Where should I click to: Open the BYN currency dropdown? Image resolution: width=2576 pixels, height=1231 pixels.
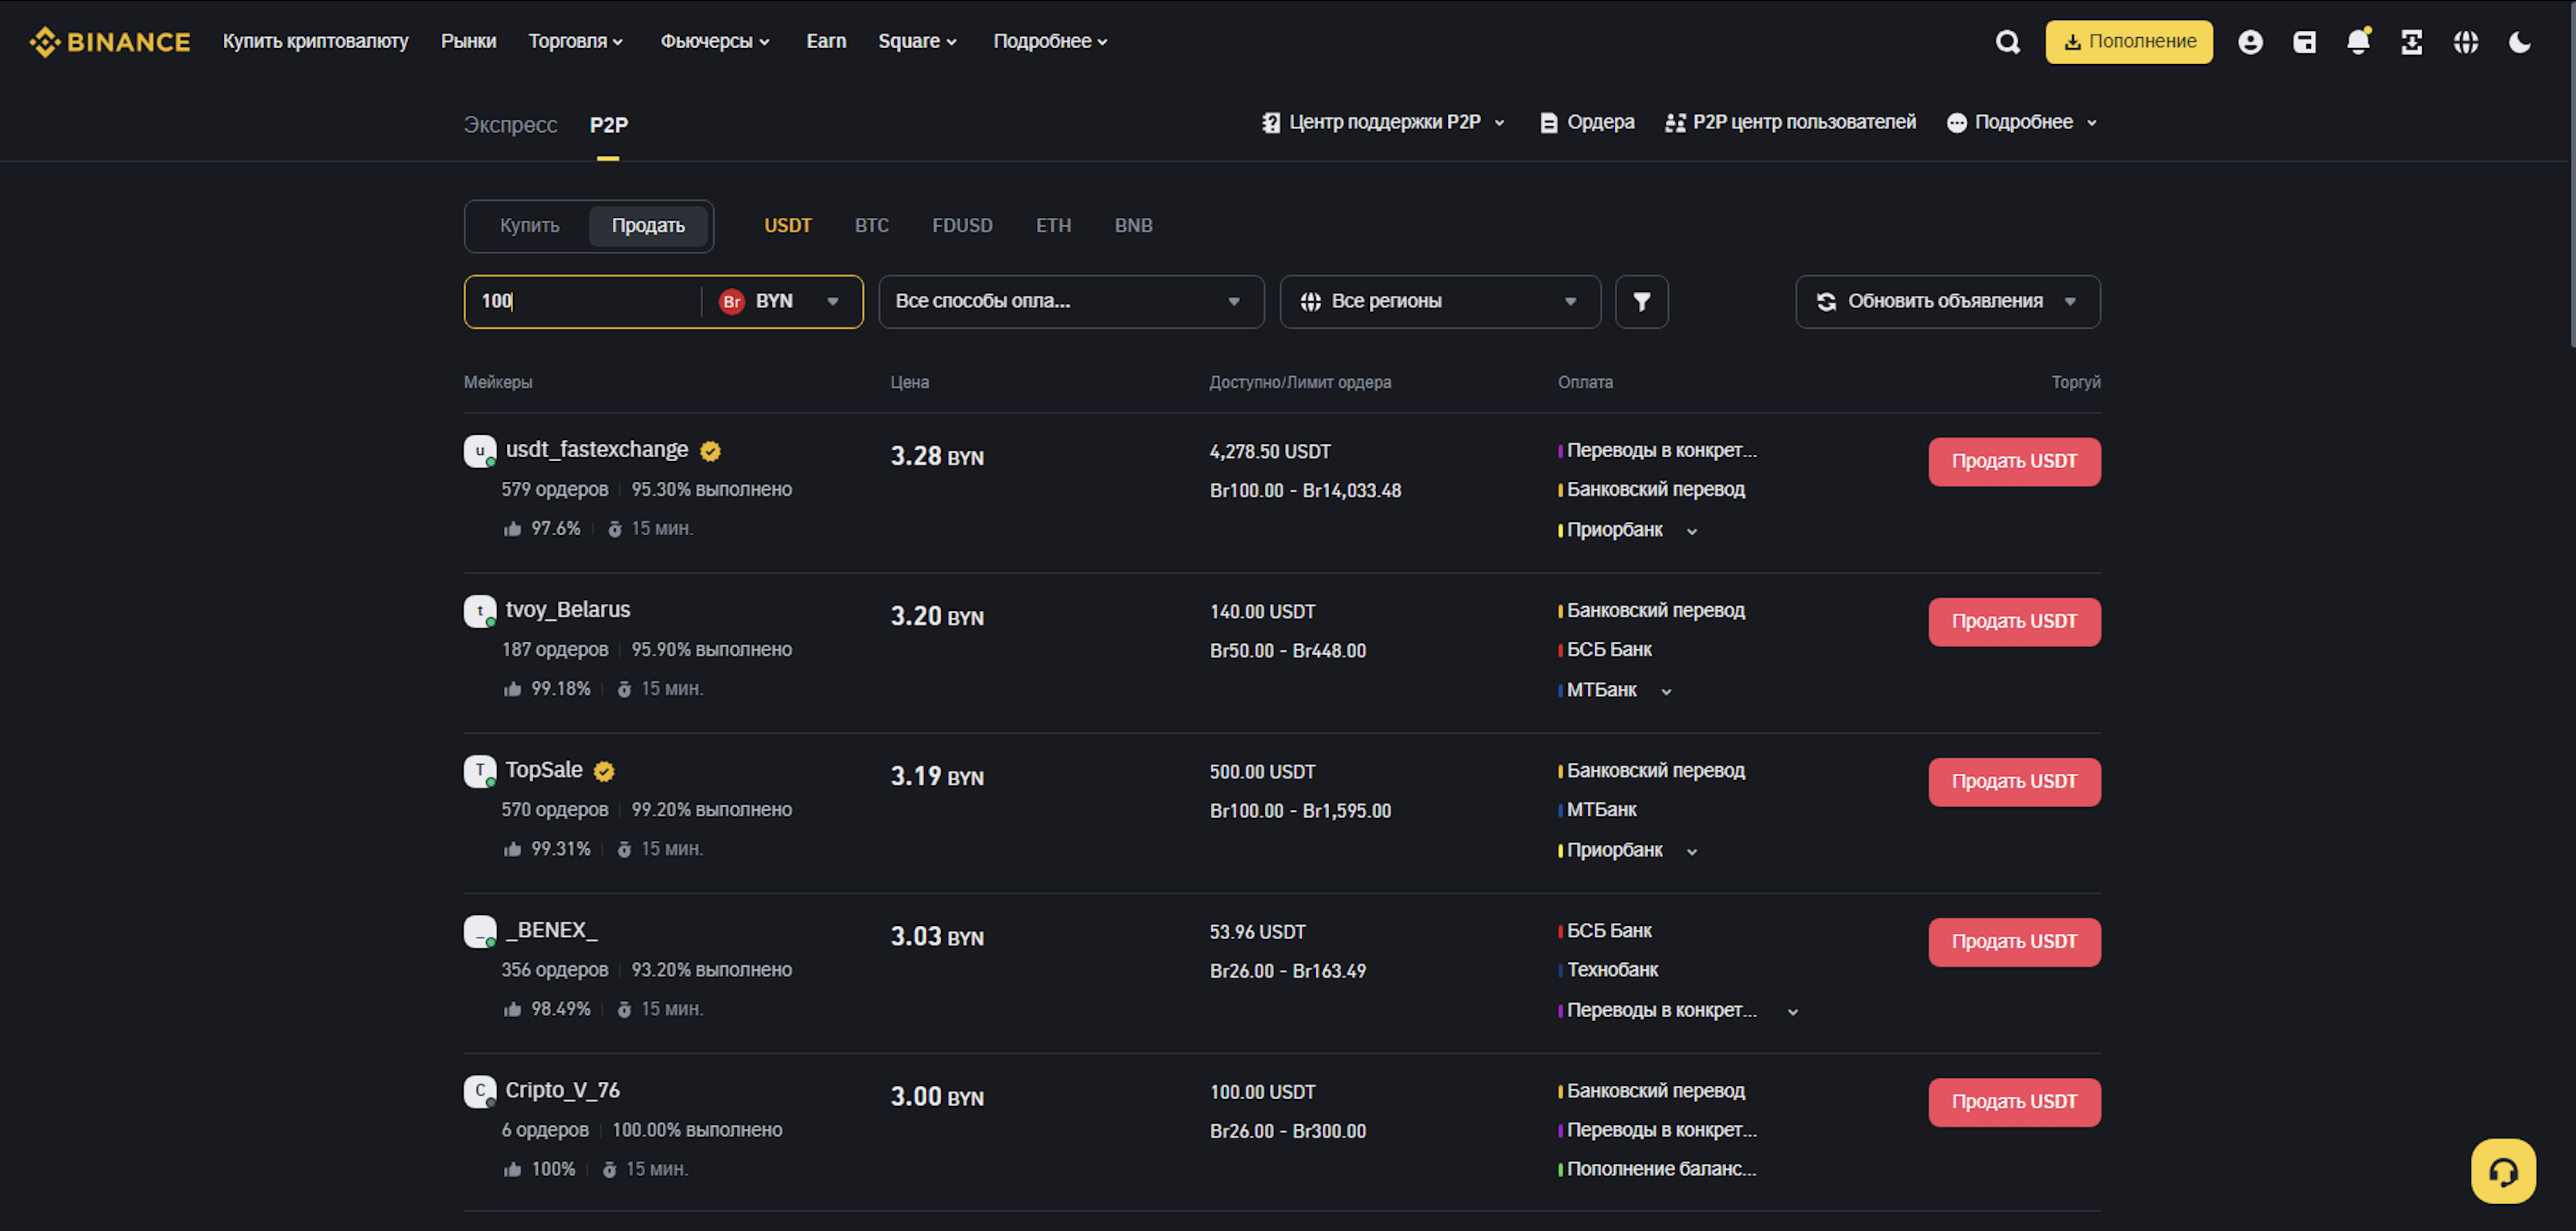tap(780, 302)
